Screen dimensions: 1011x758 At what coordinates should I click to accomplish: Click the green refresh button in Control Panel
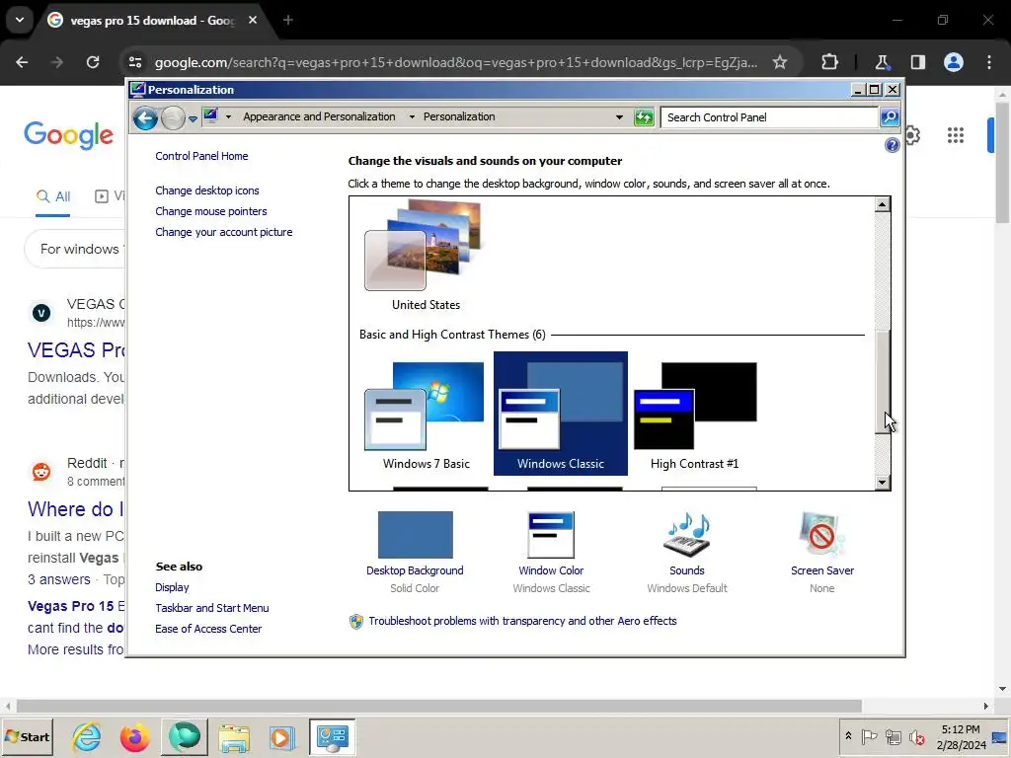coord(644,117)
